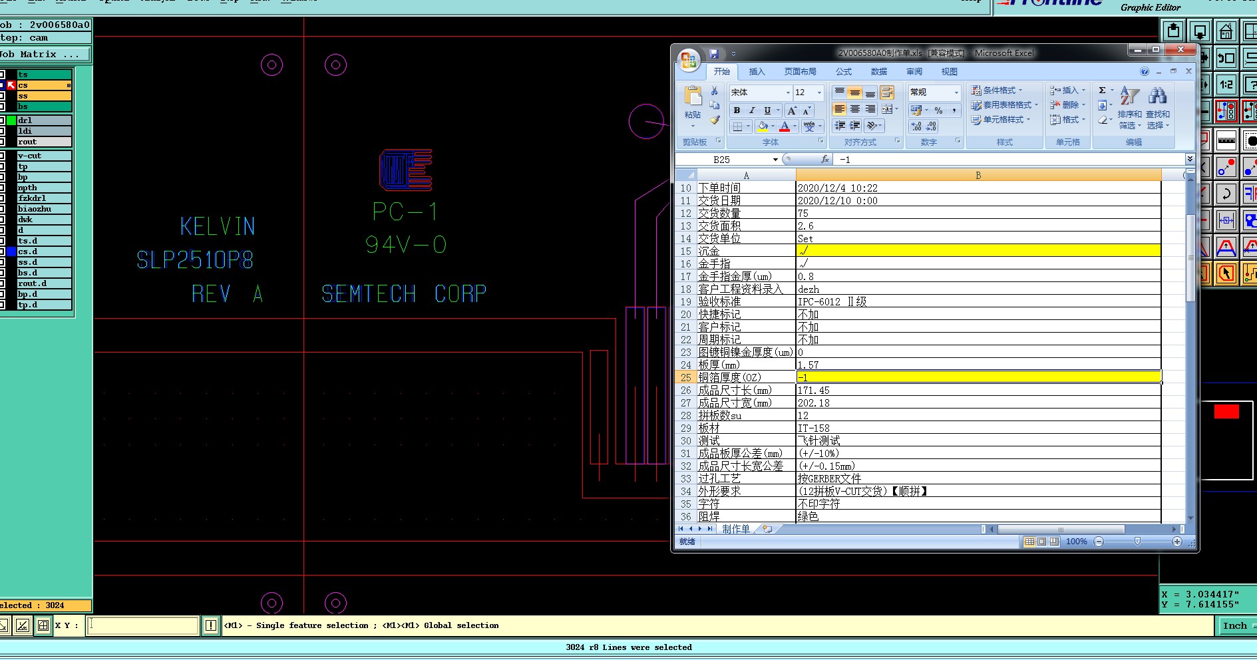This screenshot has width=1257, height=660.
Task: Toggle the checkbox beside the v-cut layer
Action: pos(3,156)
